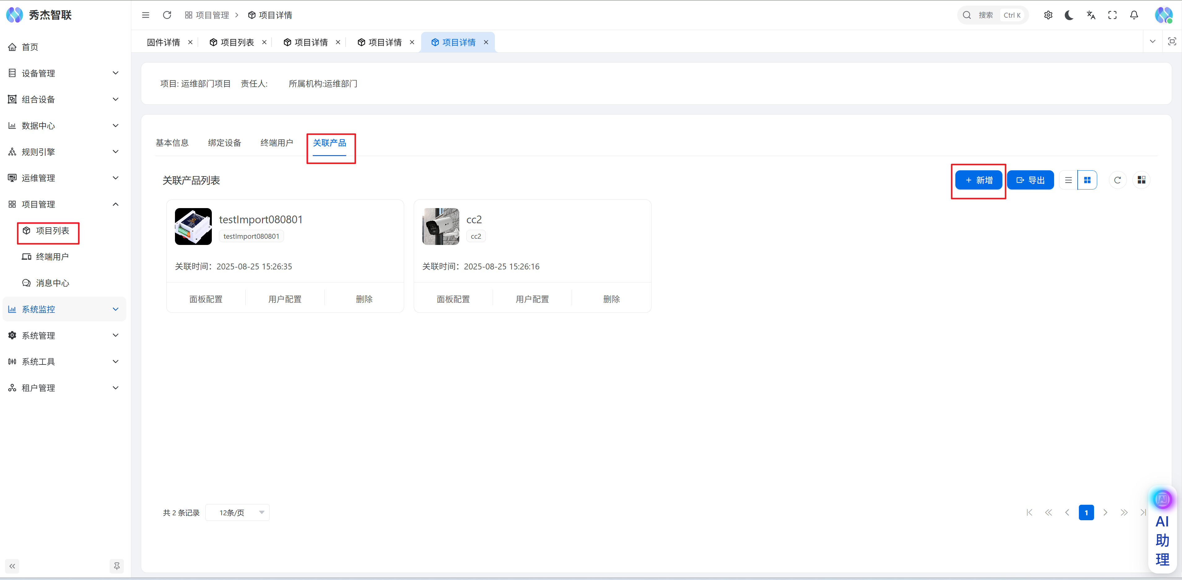Screen dimensions: 1182x580
Task: Open column settings grid icon
Action: [1141, 180]
